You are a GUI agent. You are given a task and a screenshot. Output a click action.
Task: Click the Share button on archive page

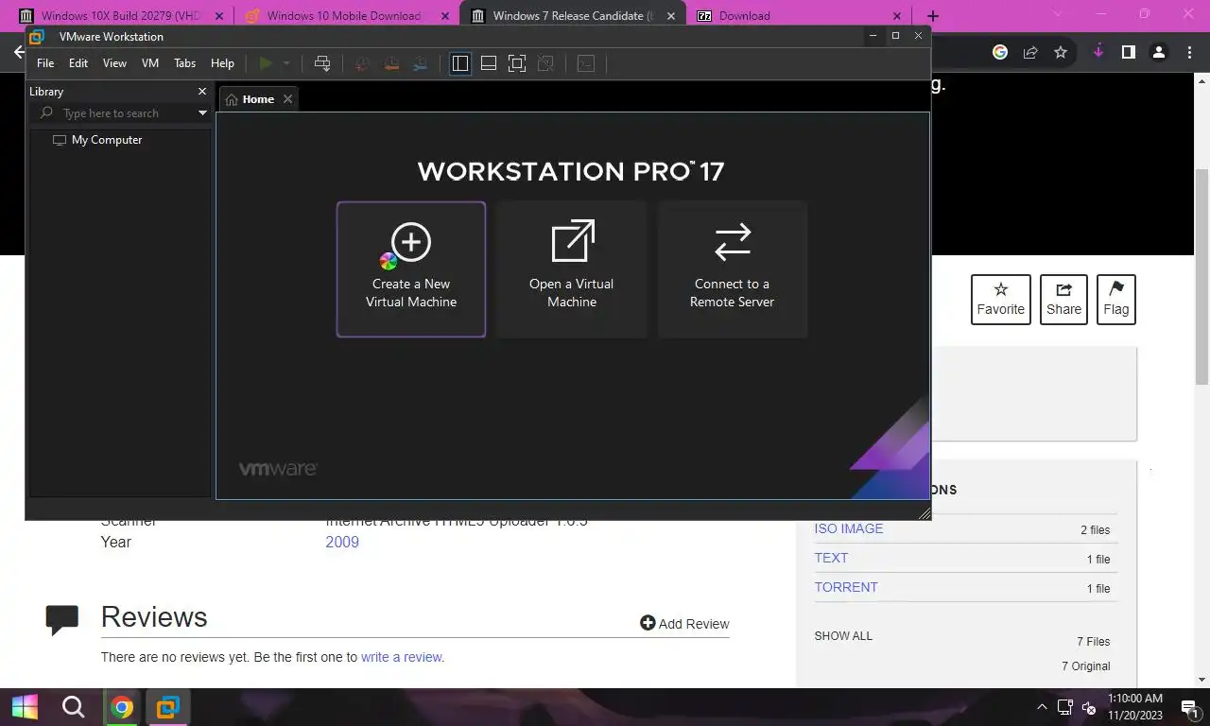(1063, 300)
